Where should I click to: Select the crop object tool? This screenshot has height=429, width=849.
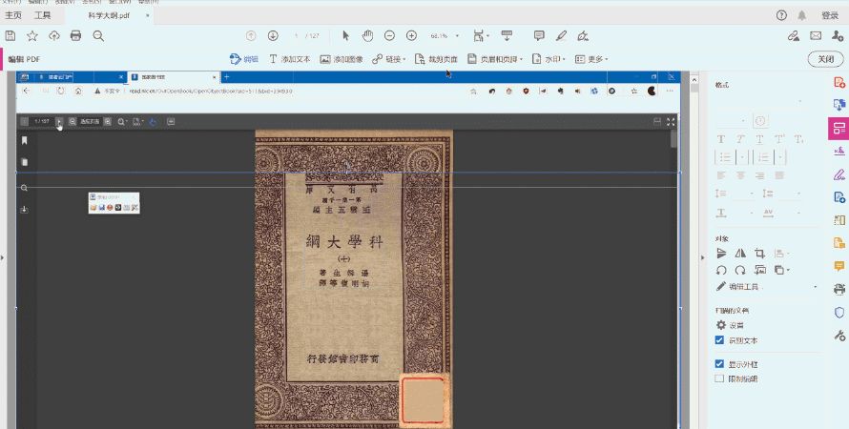coord(759,253)
